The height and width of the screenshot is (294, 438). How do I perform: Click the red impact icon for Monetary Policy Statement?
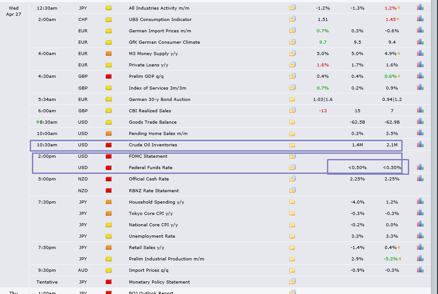(x=109, y=282)
